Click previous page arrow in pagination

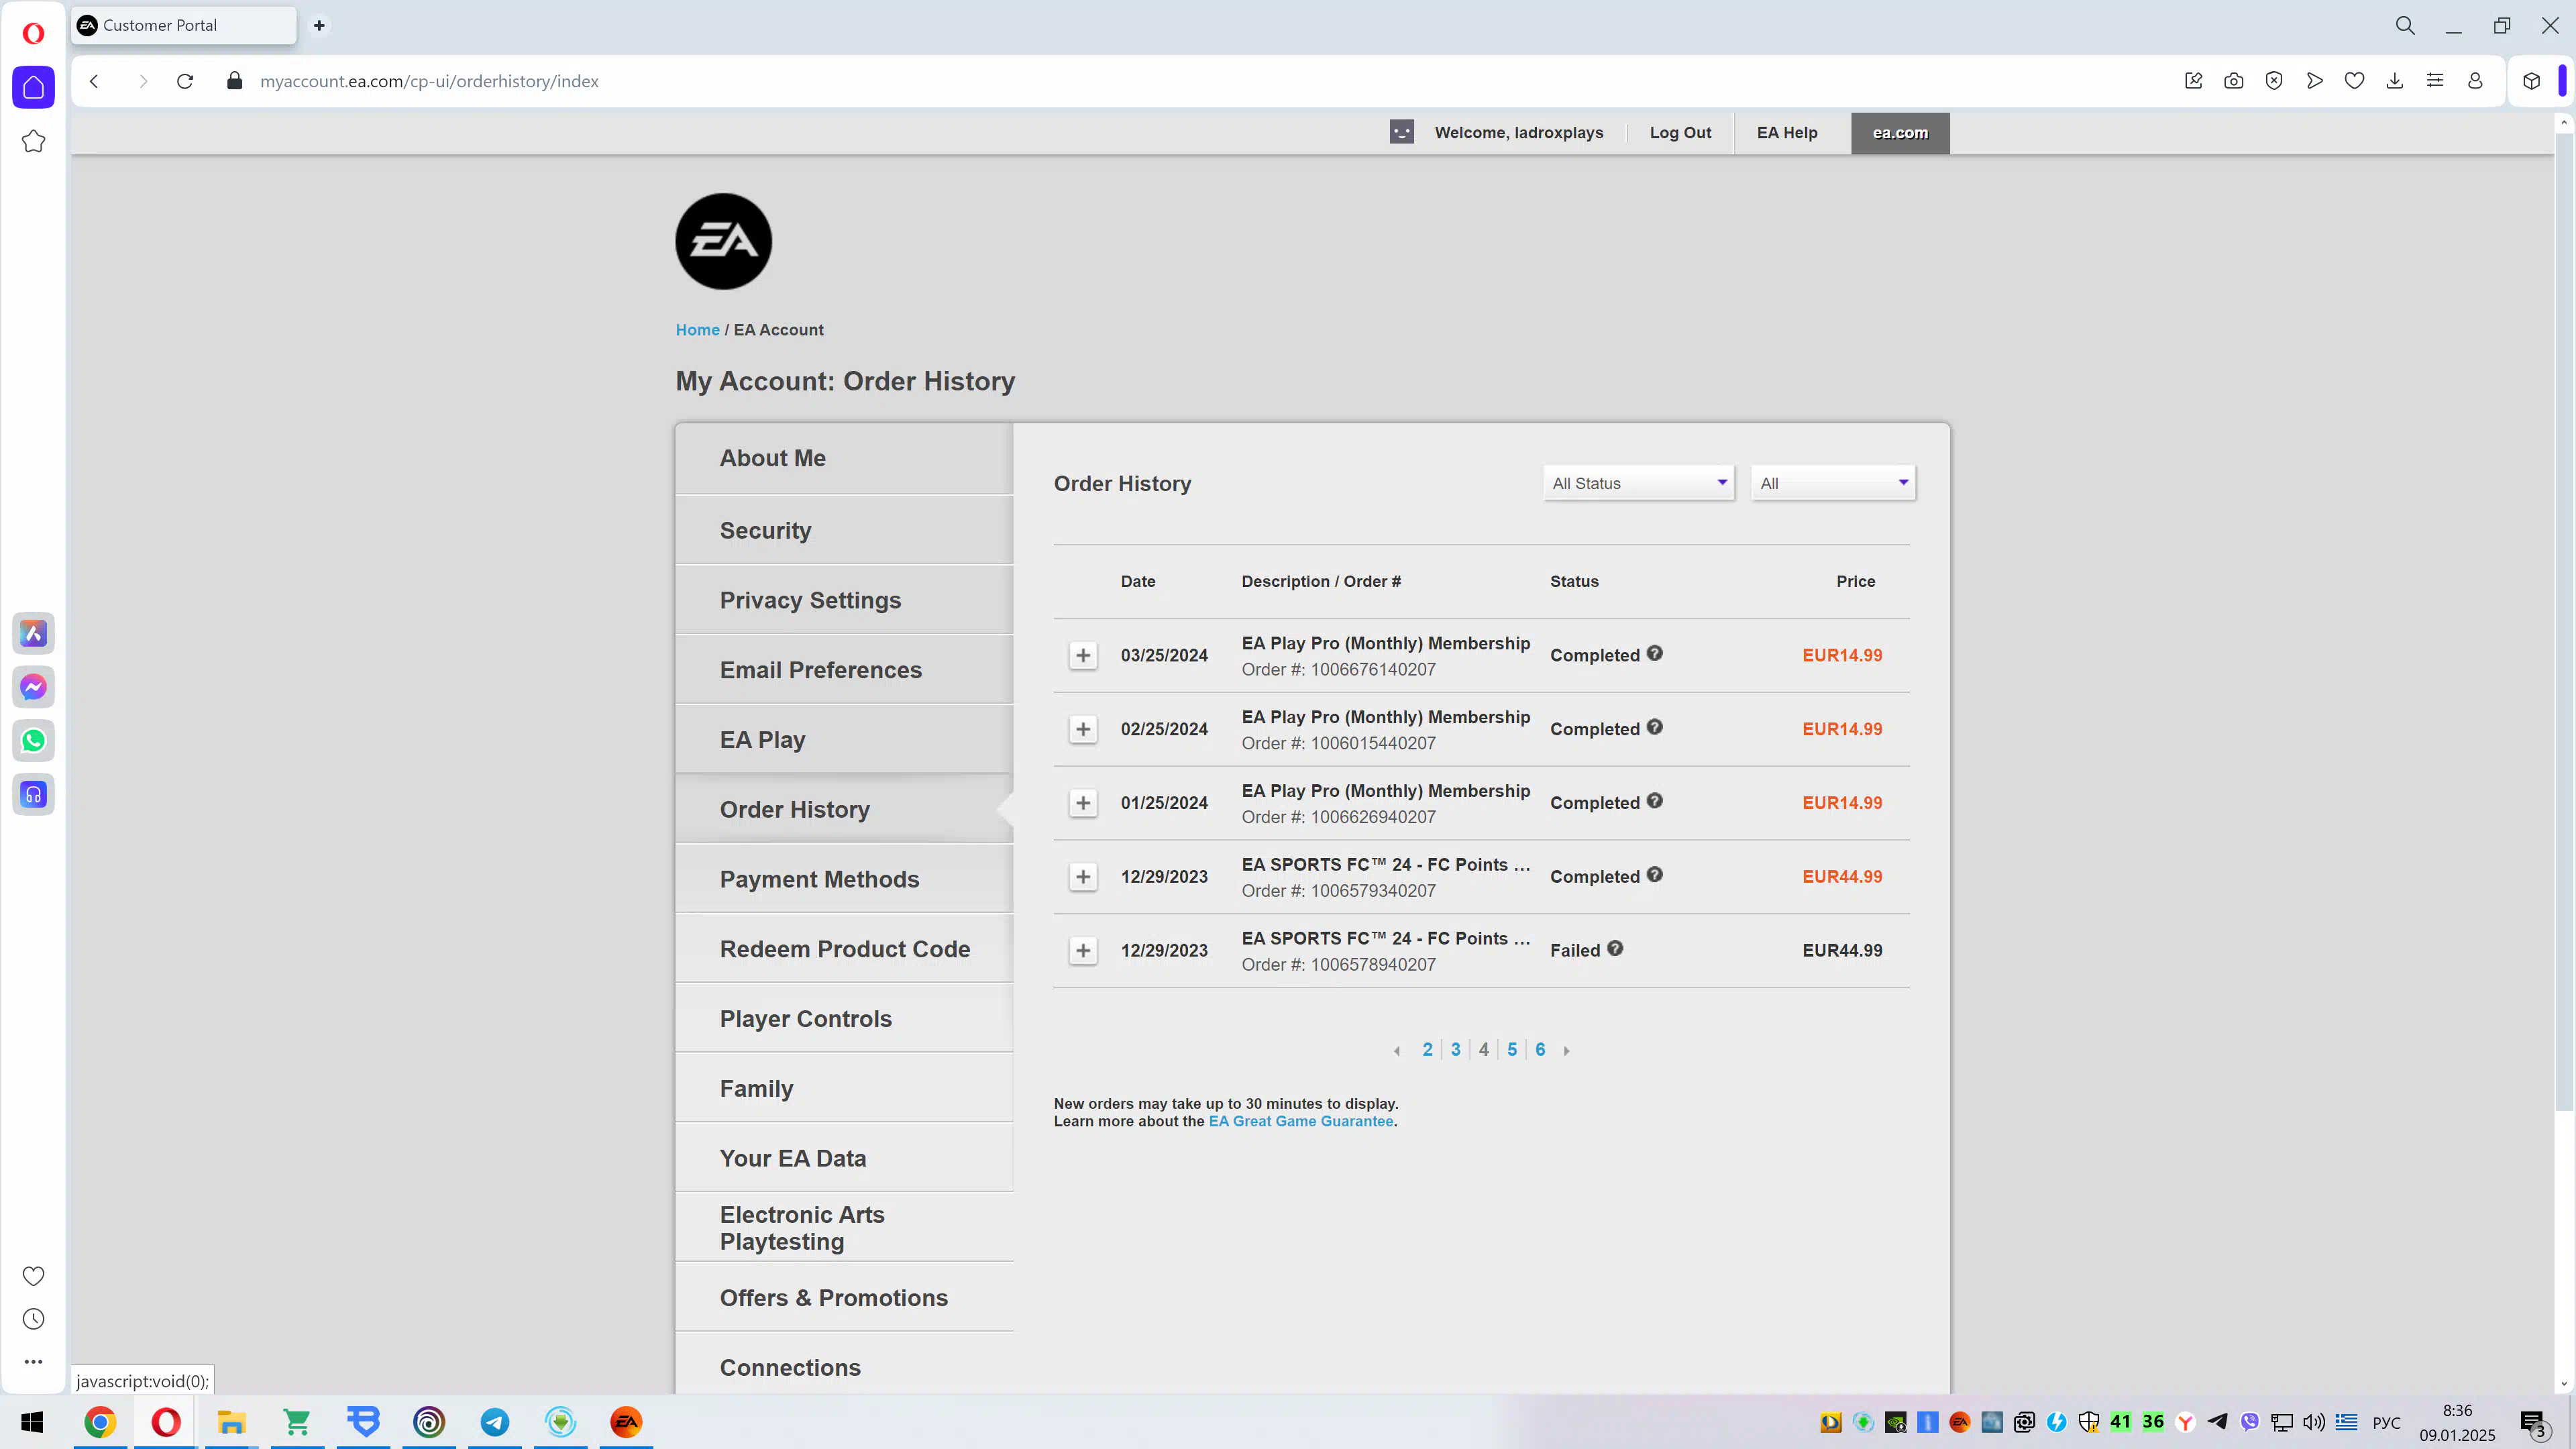pos(1397,1050)
